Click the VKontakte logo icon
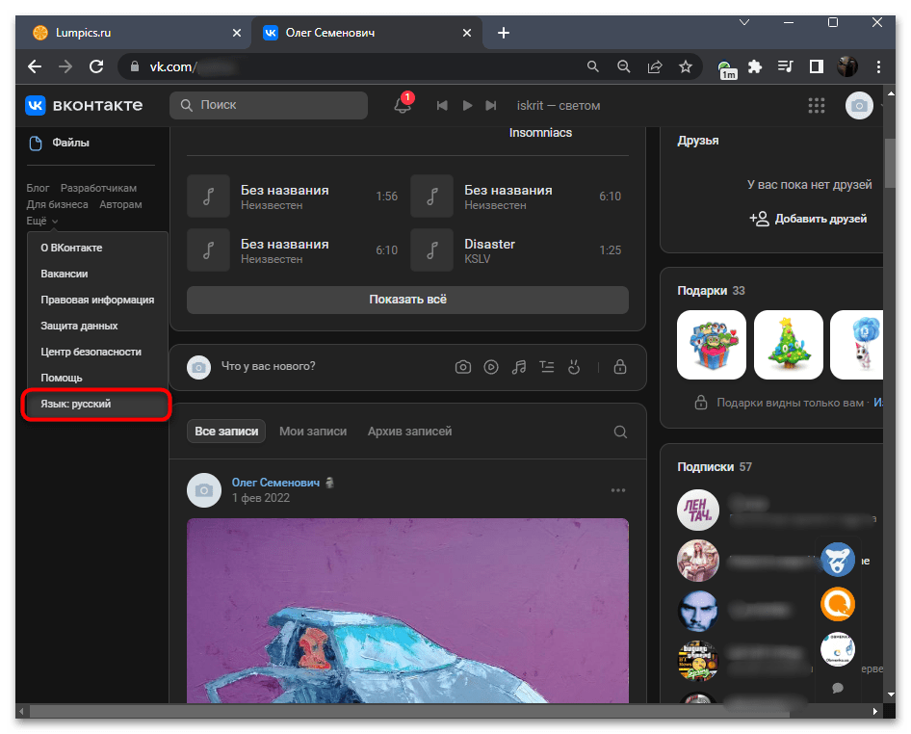Screen dimensions: 911x734 coord(36,105)
